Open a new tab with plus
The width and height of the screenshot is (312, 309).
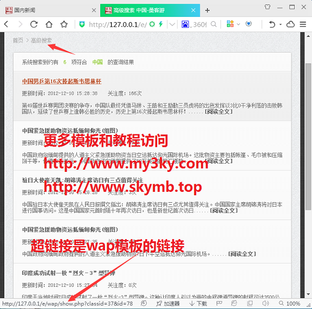(207, 10)
